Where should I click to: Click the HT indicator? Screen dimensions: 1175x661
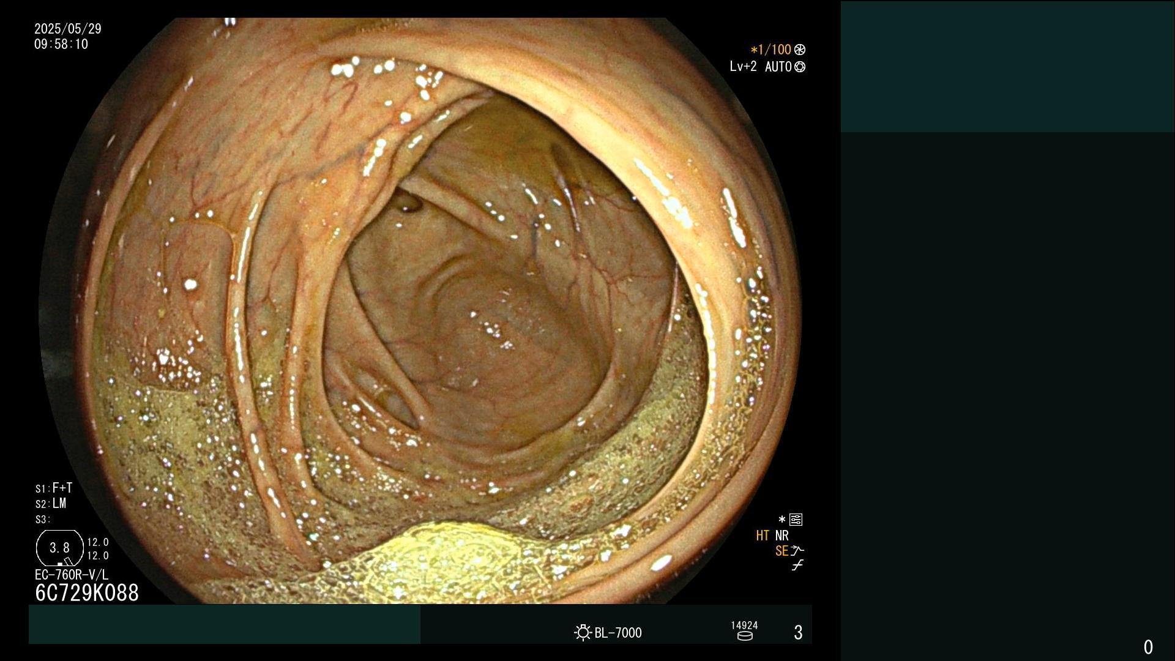(763, 536)
